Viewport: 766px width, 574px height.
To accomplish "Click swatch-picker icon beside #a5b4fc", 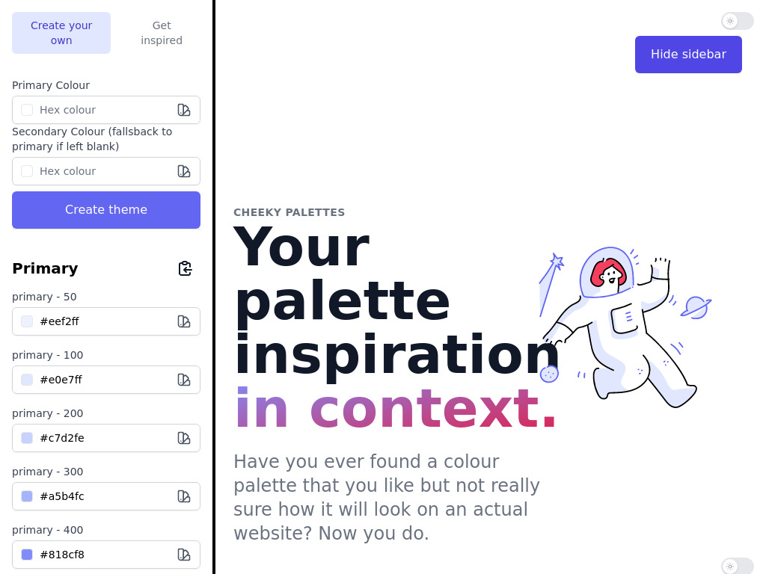I will pos(184,496).
